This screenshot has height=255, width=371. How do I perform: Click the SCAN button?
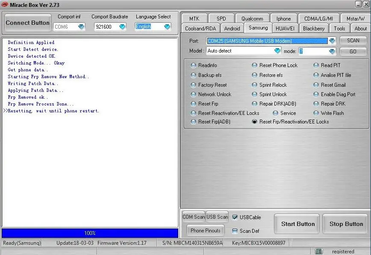point(353,41)
